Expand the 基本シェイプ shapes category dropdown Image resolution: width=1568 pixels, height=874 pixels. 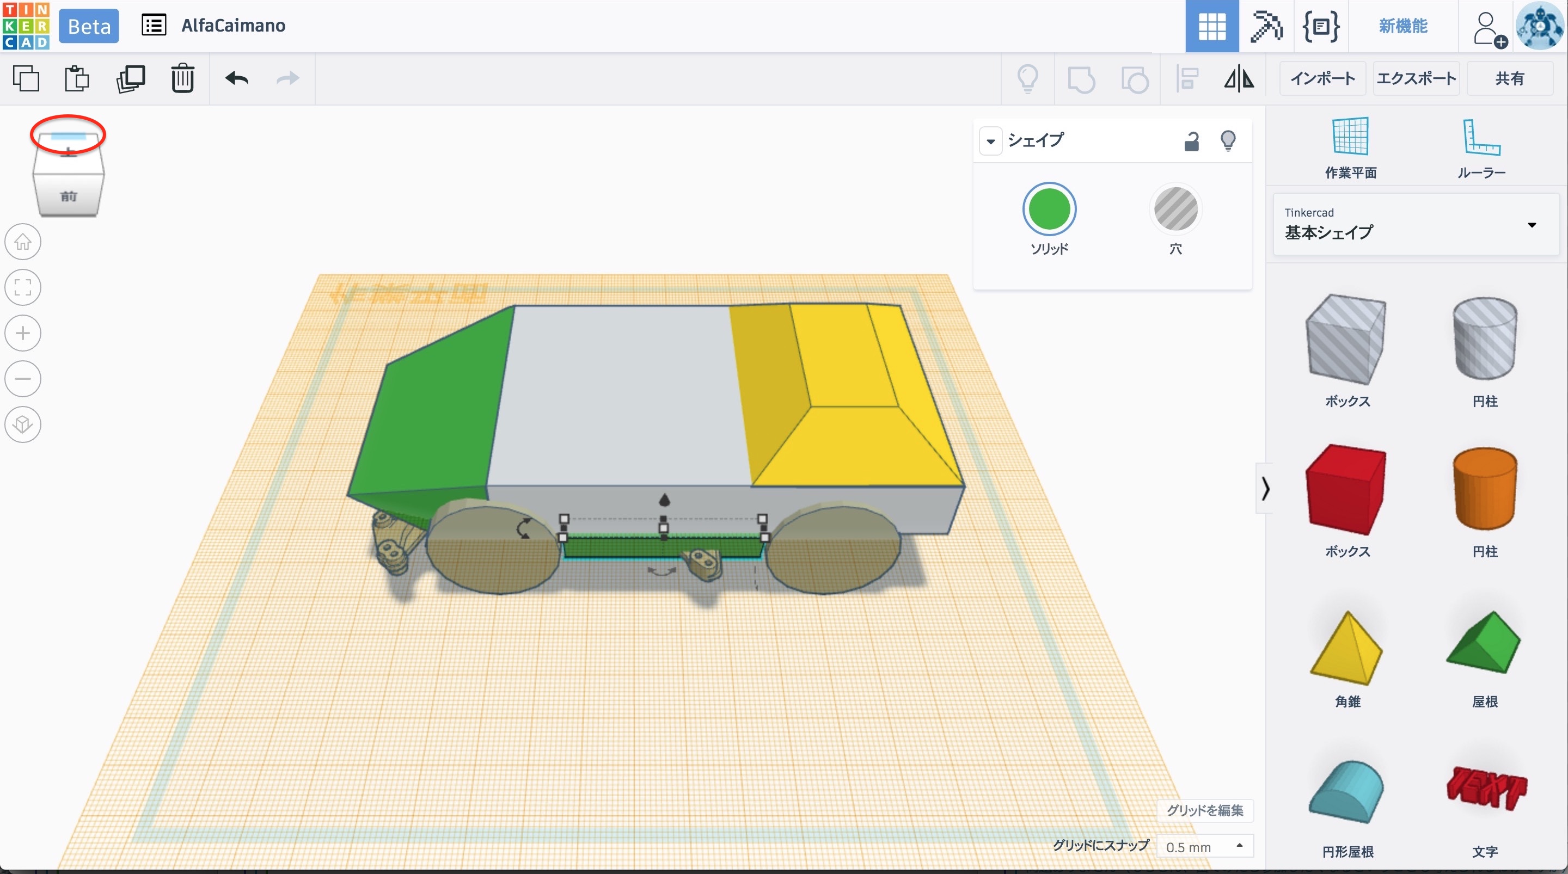[x=1532, y=225]
